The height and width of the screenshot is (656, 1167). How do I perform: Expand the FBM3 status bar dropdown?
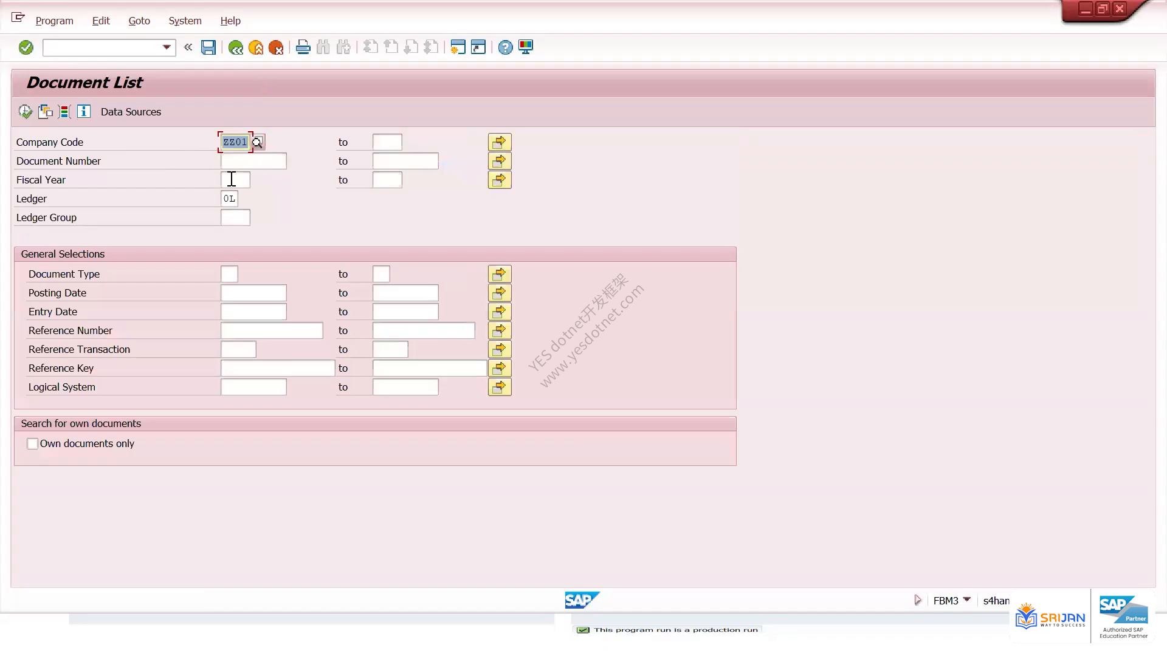(x=967, y=600)
